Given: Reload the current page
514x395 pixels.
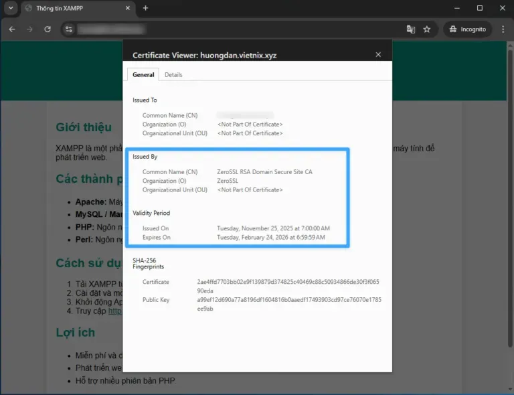Looking at the screenshot, I should click(x=48, y=29).
